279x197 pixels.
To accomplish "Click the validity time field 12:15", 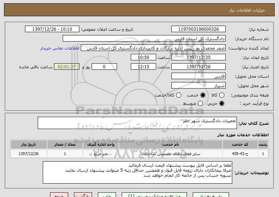I will click(143, 67).
